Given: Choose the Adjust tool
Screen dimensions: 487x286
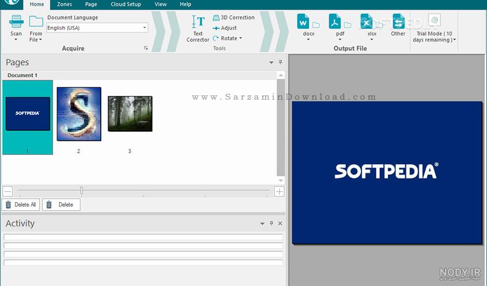Looking at the screenshot, I should point(225,28).
